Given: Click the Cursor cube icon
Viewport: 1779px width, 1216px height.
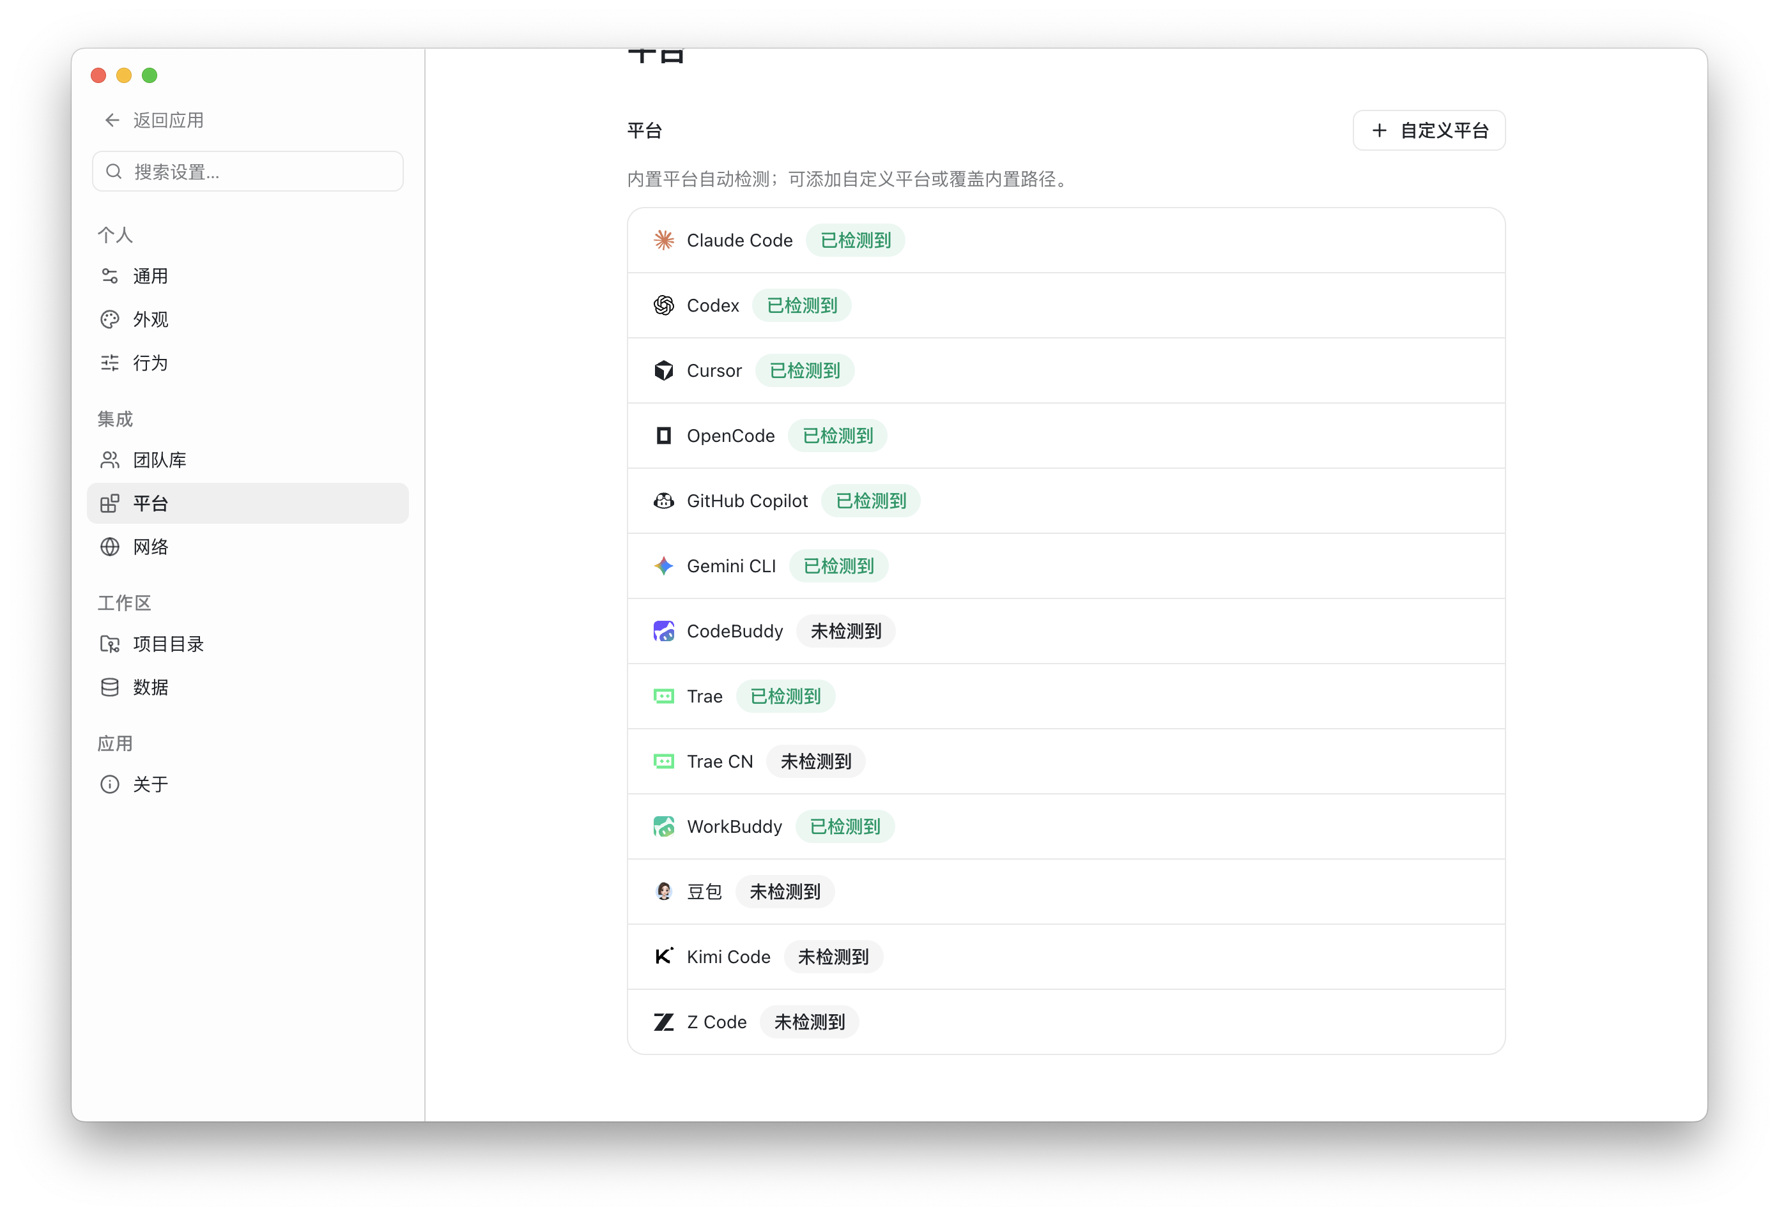Looking at the screenshot, I should [664, 370].
